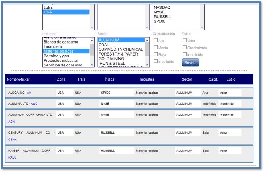
Task: Click the País column header
Action: coord(82,79)
